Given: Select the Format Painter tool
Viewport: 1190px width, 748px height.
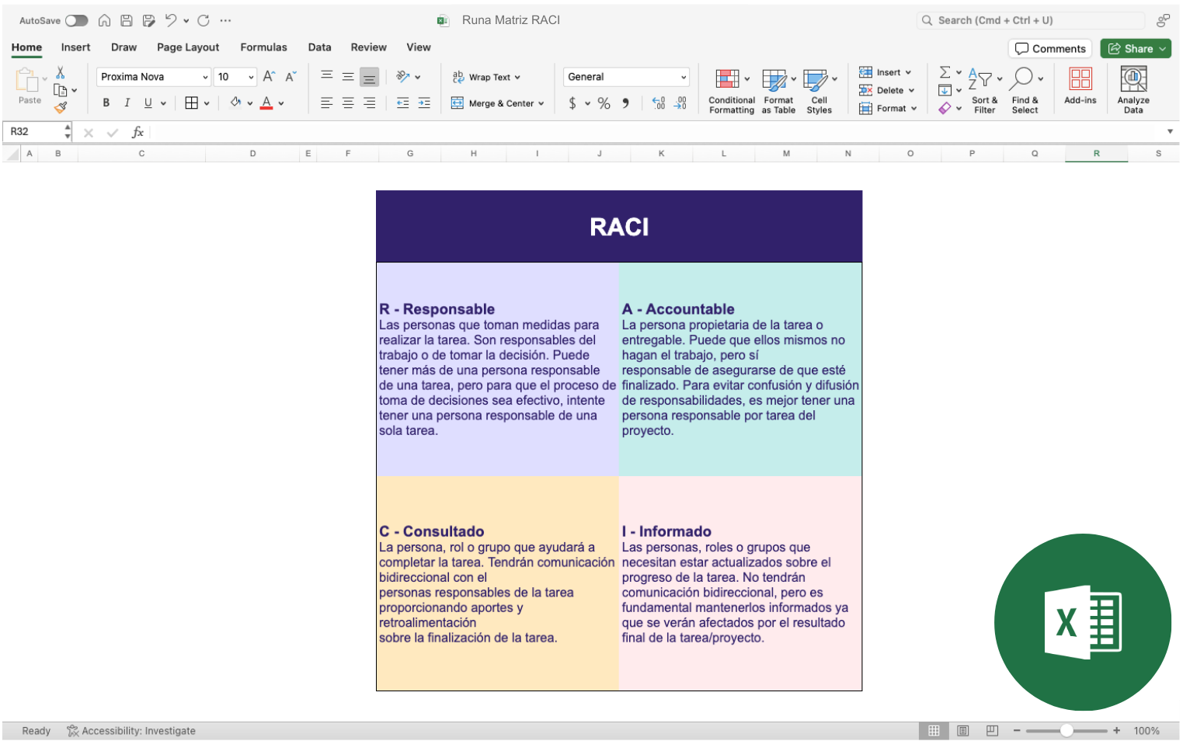Looking at the screenshot, I should pyautogui.click(x=61, y=107).
